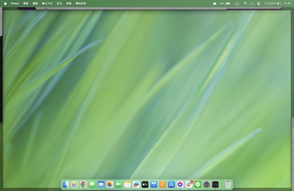The width and height of the screenshot is (294, 191).
Task: Open the Launchpad app grid
Action: [75, 184]
